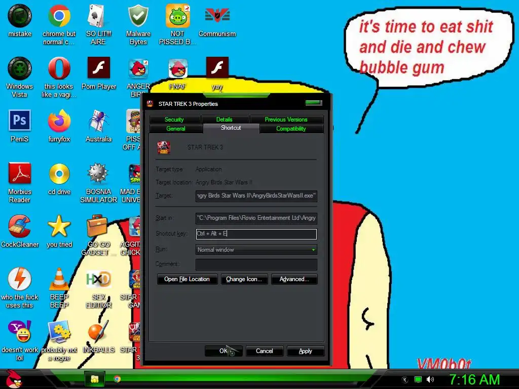This screenshot has height=389, width=519.
Task: Open the Angry Birds start button
Action: [14, 379]
